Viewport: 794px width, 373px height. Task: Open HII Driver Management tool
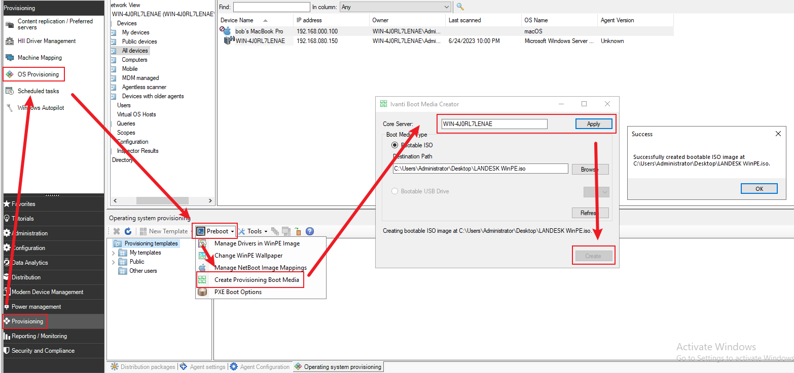pos(46,41)
